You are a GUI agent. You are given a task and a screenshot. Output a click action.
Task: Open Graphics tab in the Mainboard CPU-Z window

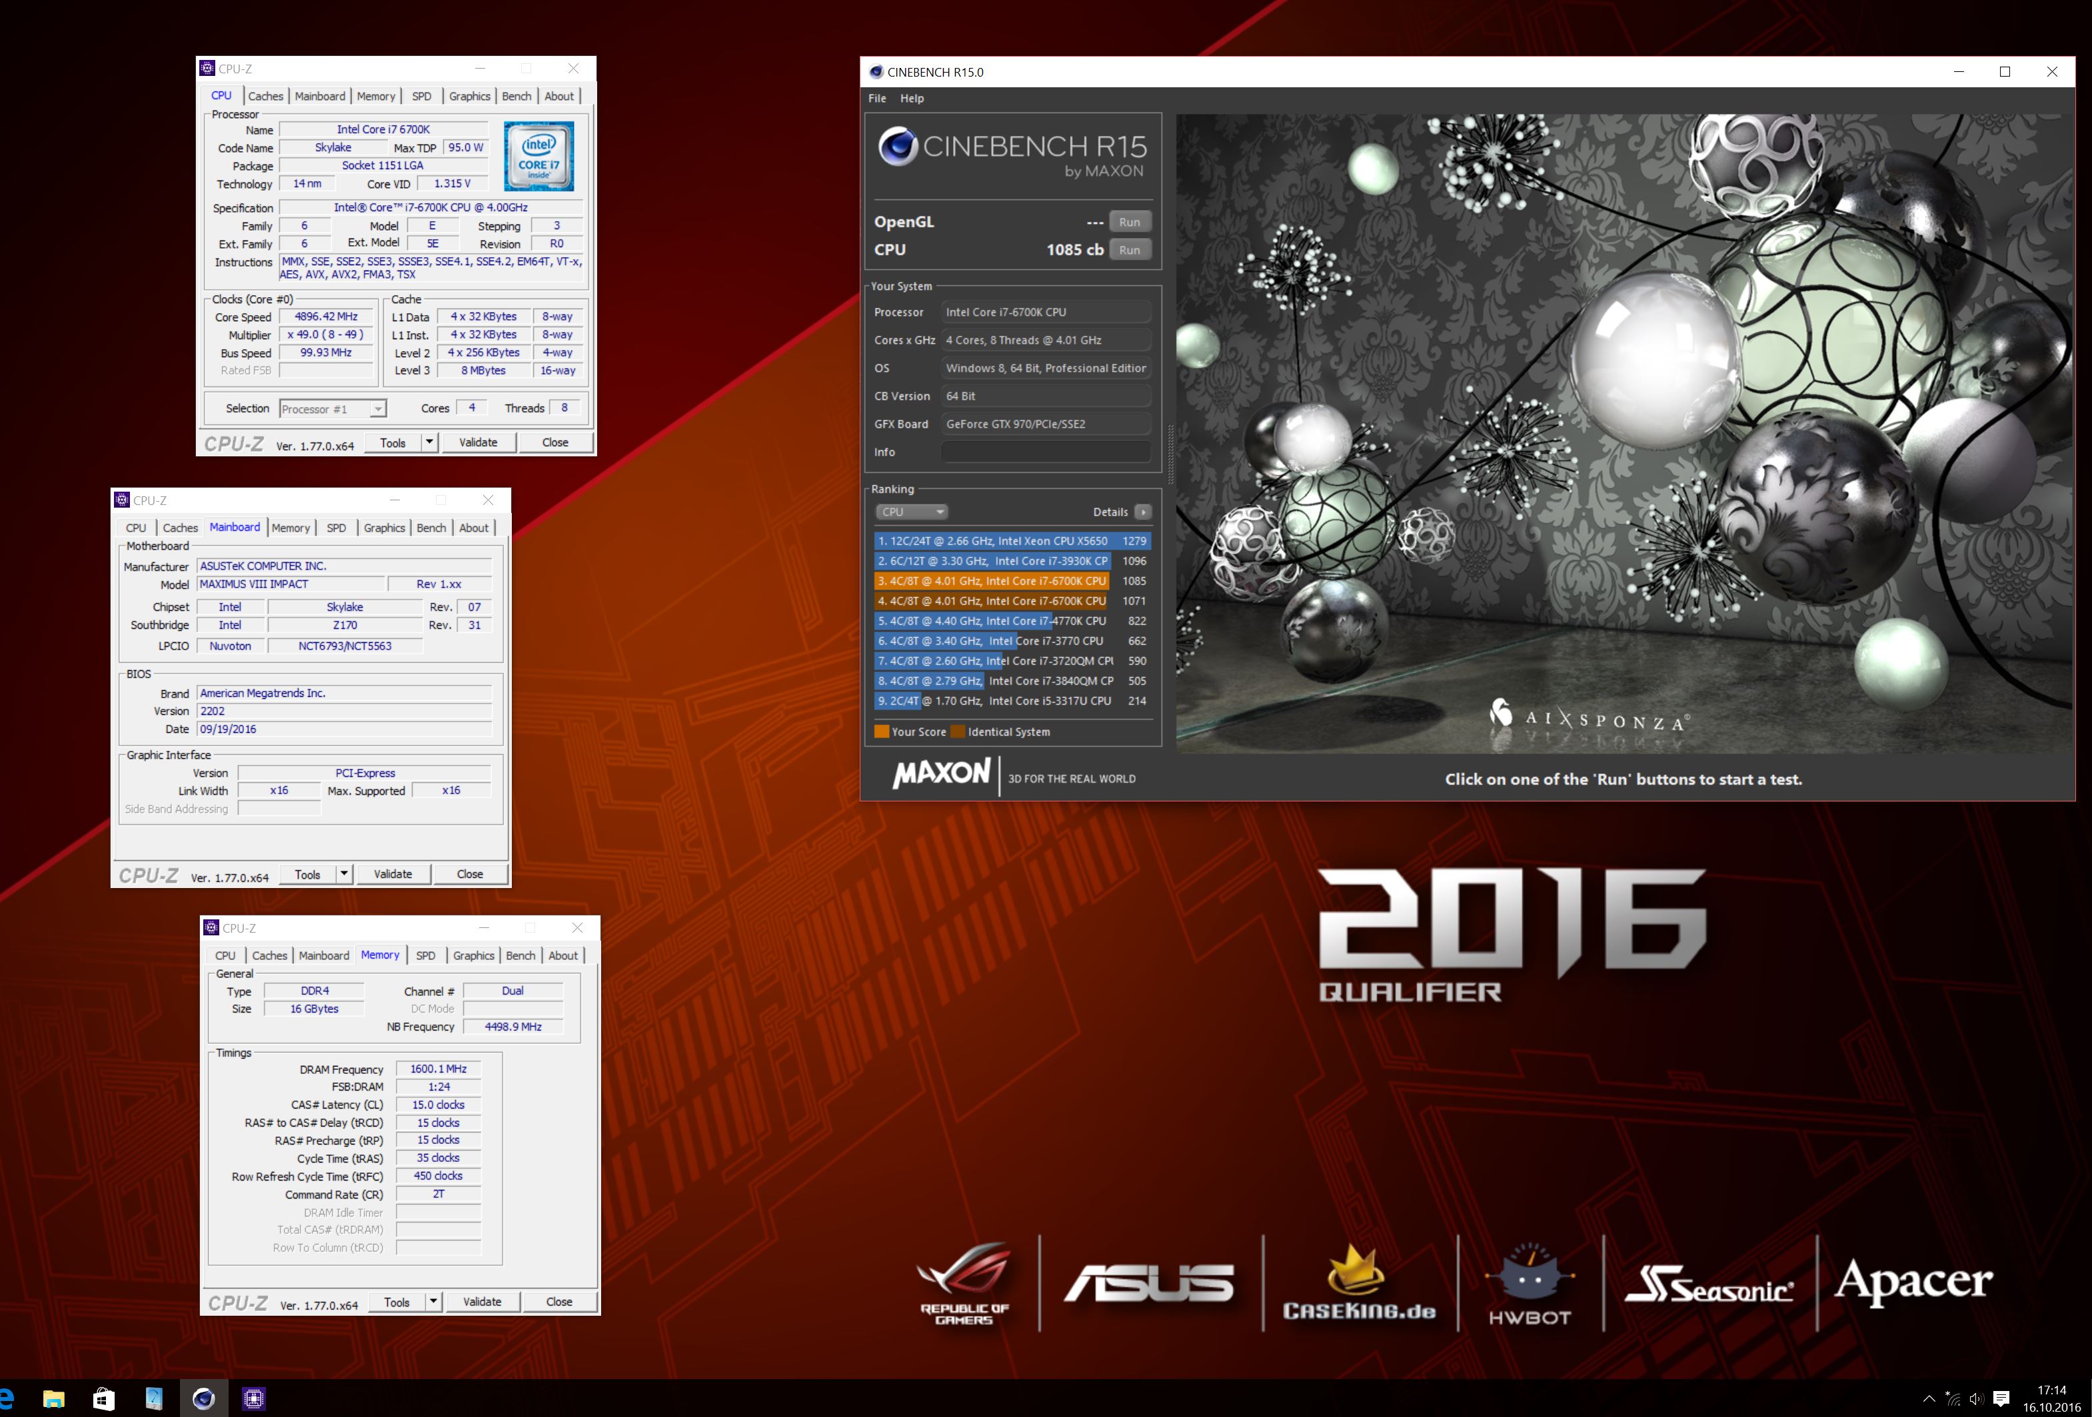coord(385,528)
